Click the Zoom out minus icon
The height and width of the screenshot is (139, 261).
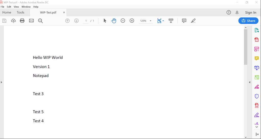point(123,21)
